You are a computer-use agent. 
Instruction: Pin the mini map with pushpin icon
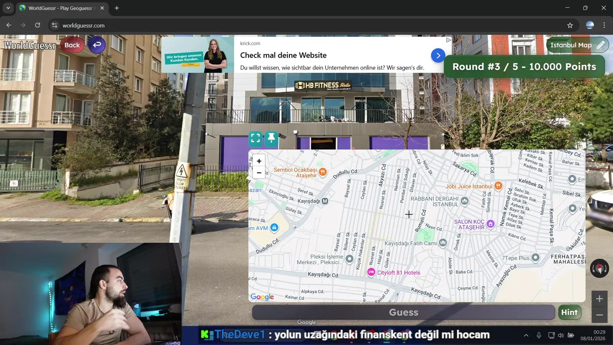coord(271,139)
